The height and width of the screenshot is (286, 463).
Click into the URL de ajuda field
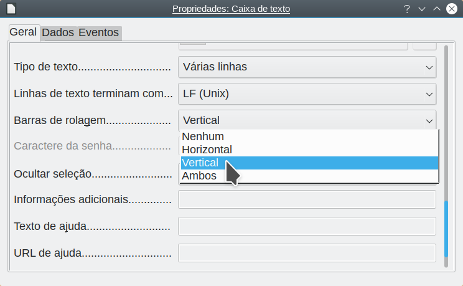coord(307,253)
